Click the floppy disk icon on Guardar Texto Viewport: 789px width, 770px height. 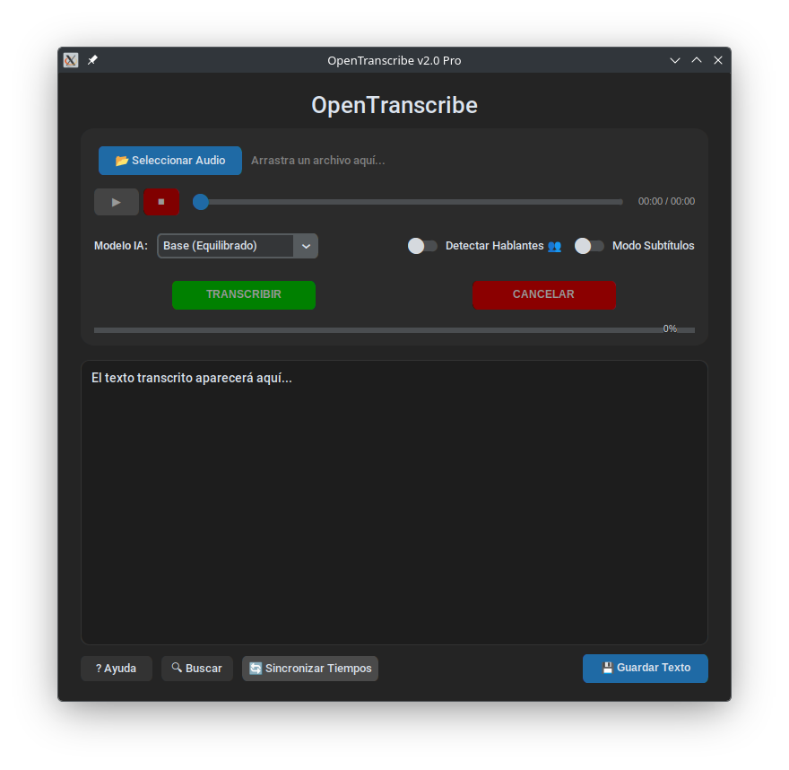coord(608,668)
